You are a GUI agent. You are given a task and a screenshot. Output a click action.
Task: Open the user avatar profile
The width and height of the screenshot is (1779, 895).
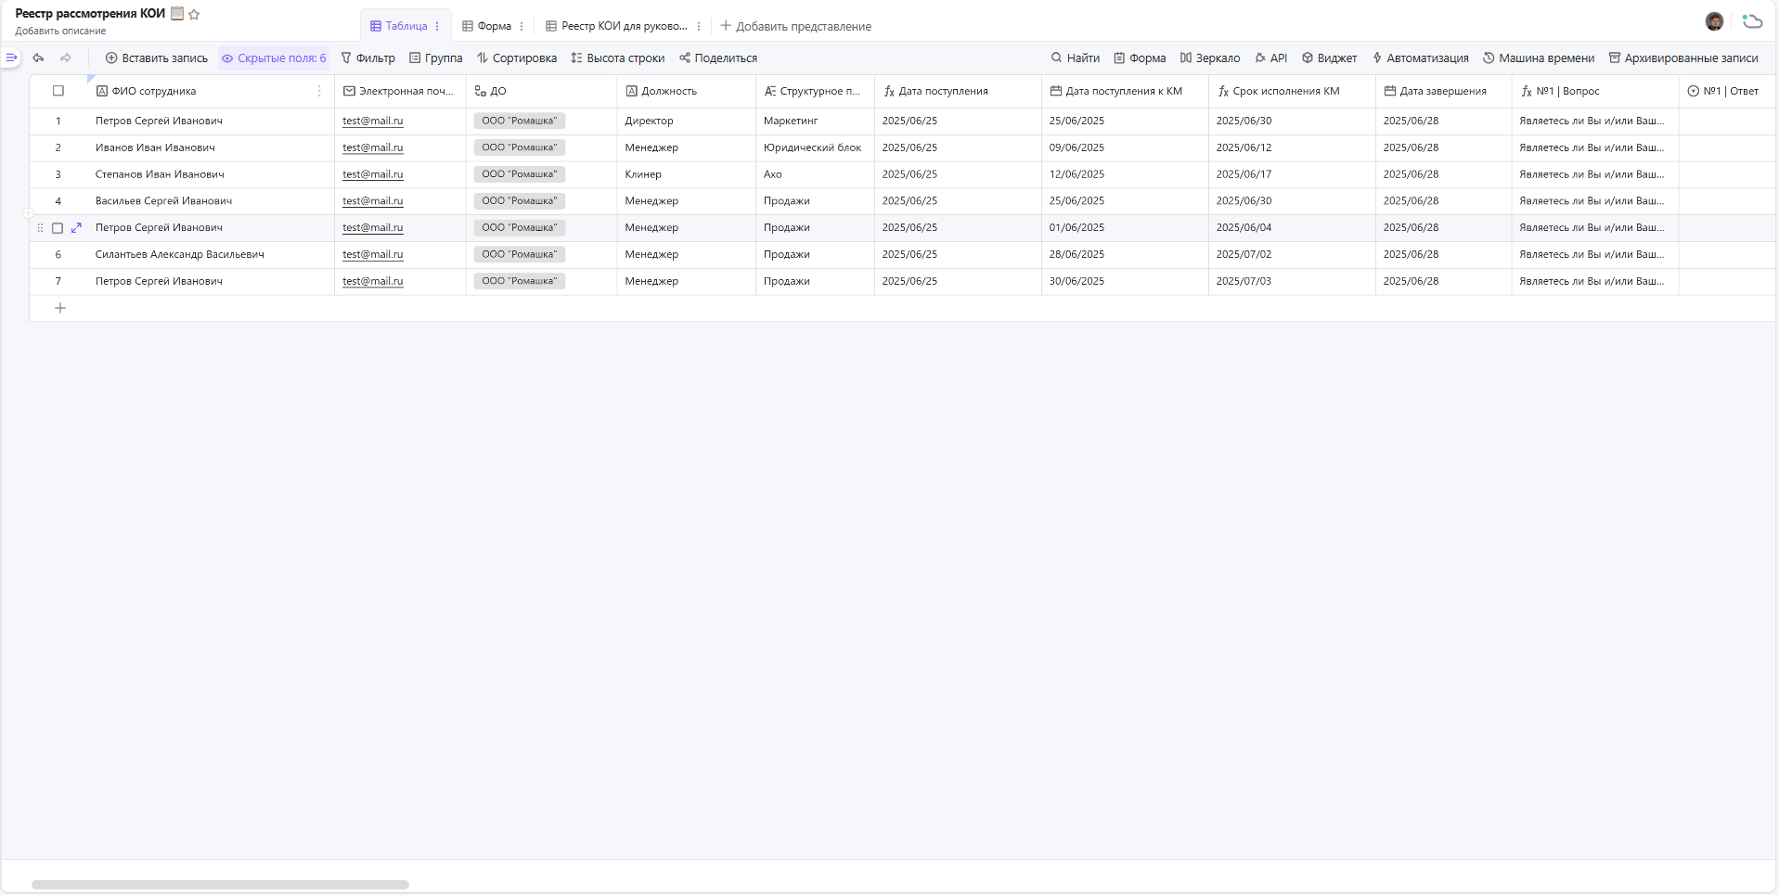1714,21
